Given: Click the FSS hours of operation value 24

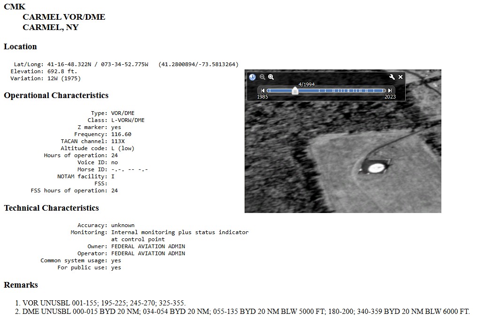Looking at the screenshot, I should coord(114,190).
